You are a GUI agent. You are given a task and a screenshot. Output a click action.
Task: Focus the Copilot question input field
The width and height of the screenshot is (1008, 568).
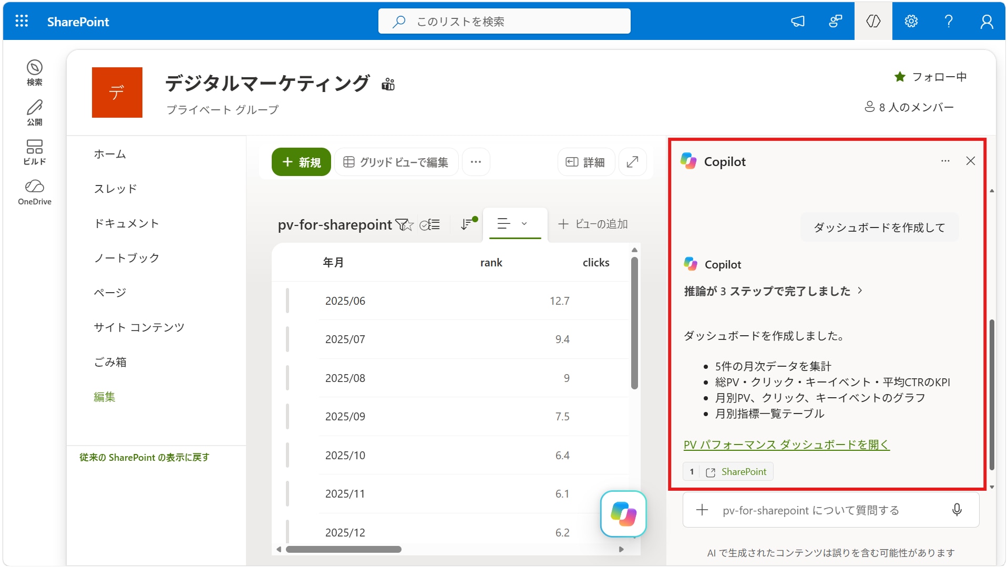[x=830, y=510]
